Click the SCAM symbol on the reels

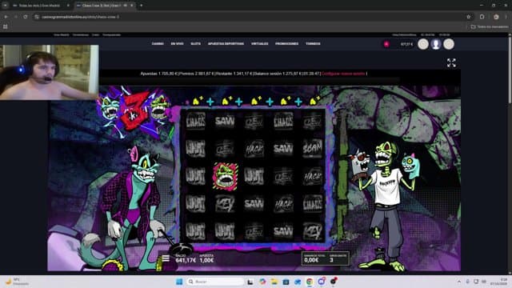[313, 149]
